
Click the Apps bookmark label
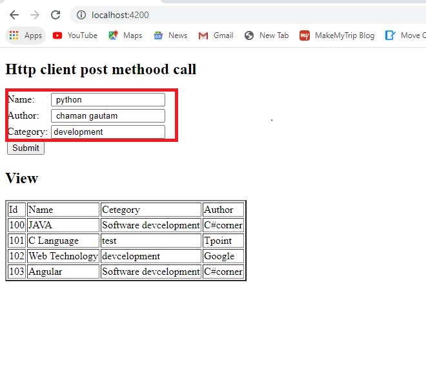(x=33, y=35)
